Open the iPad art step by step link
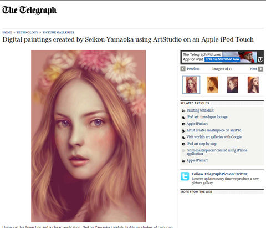The height and width of the screenshot is (228, 266). [201, 144]
